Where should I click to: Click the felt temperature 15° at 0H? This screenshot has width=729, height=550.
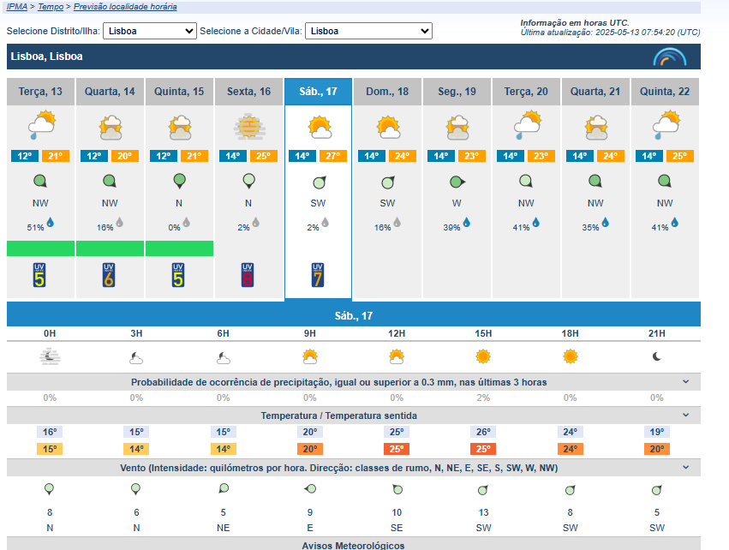(50, 449)
